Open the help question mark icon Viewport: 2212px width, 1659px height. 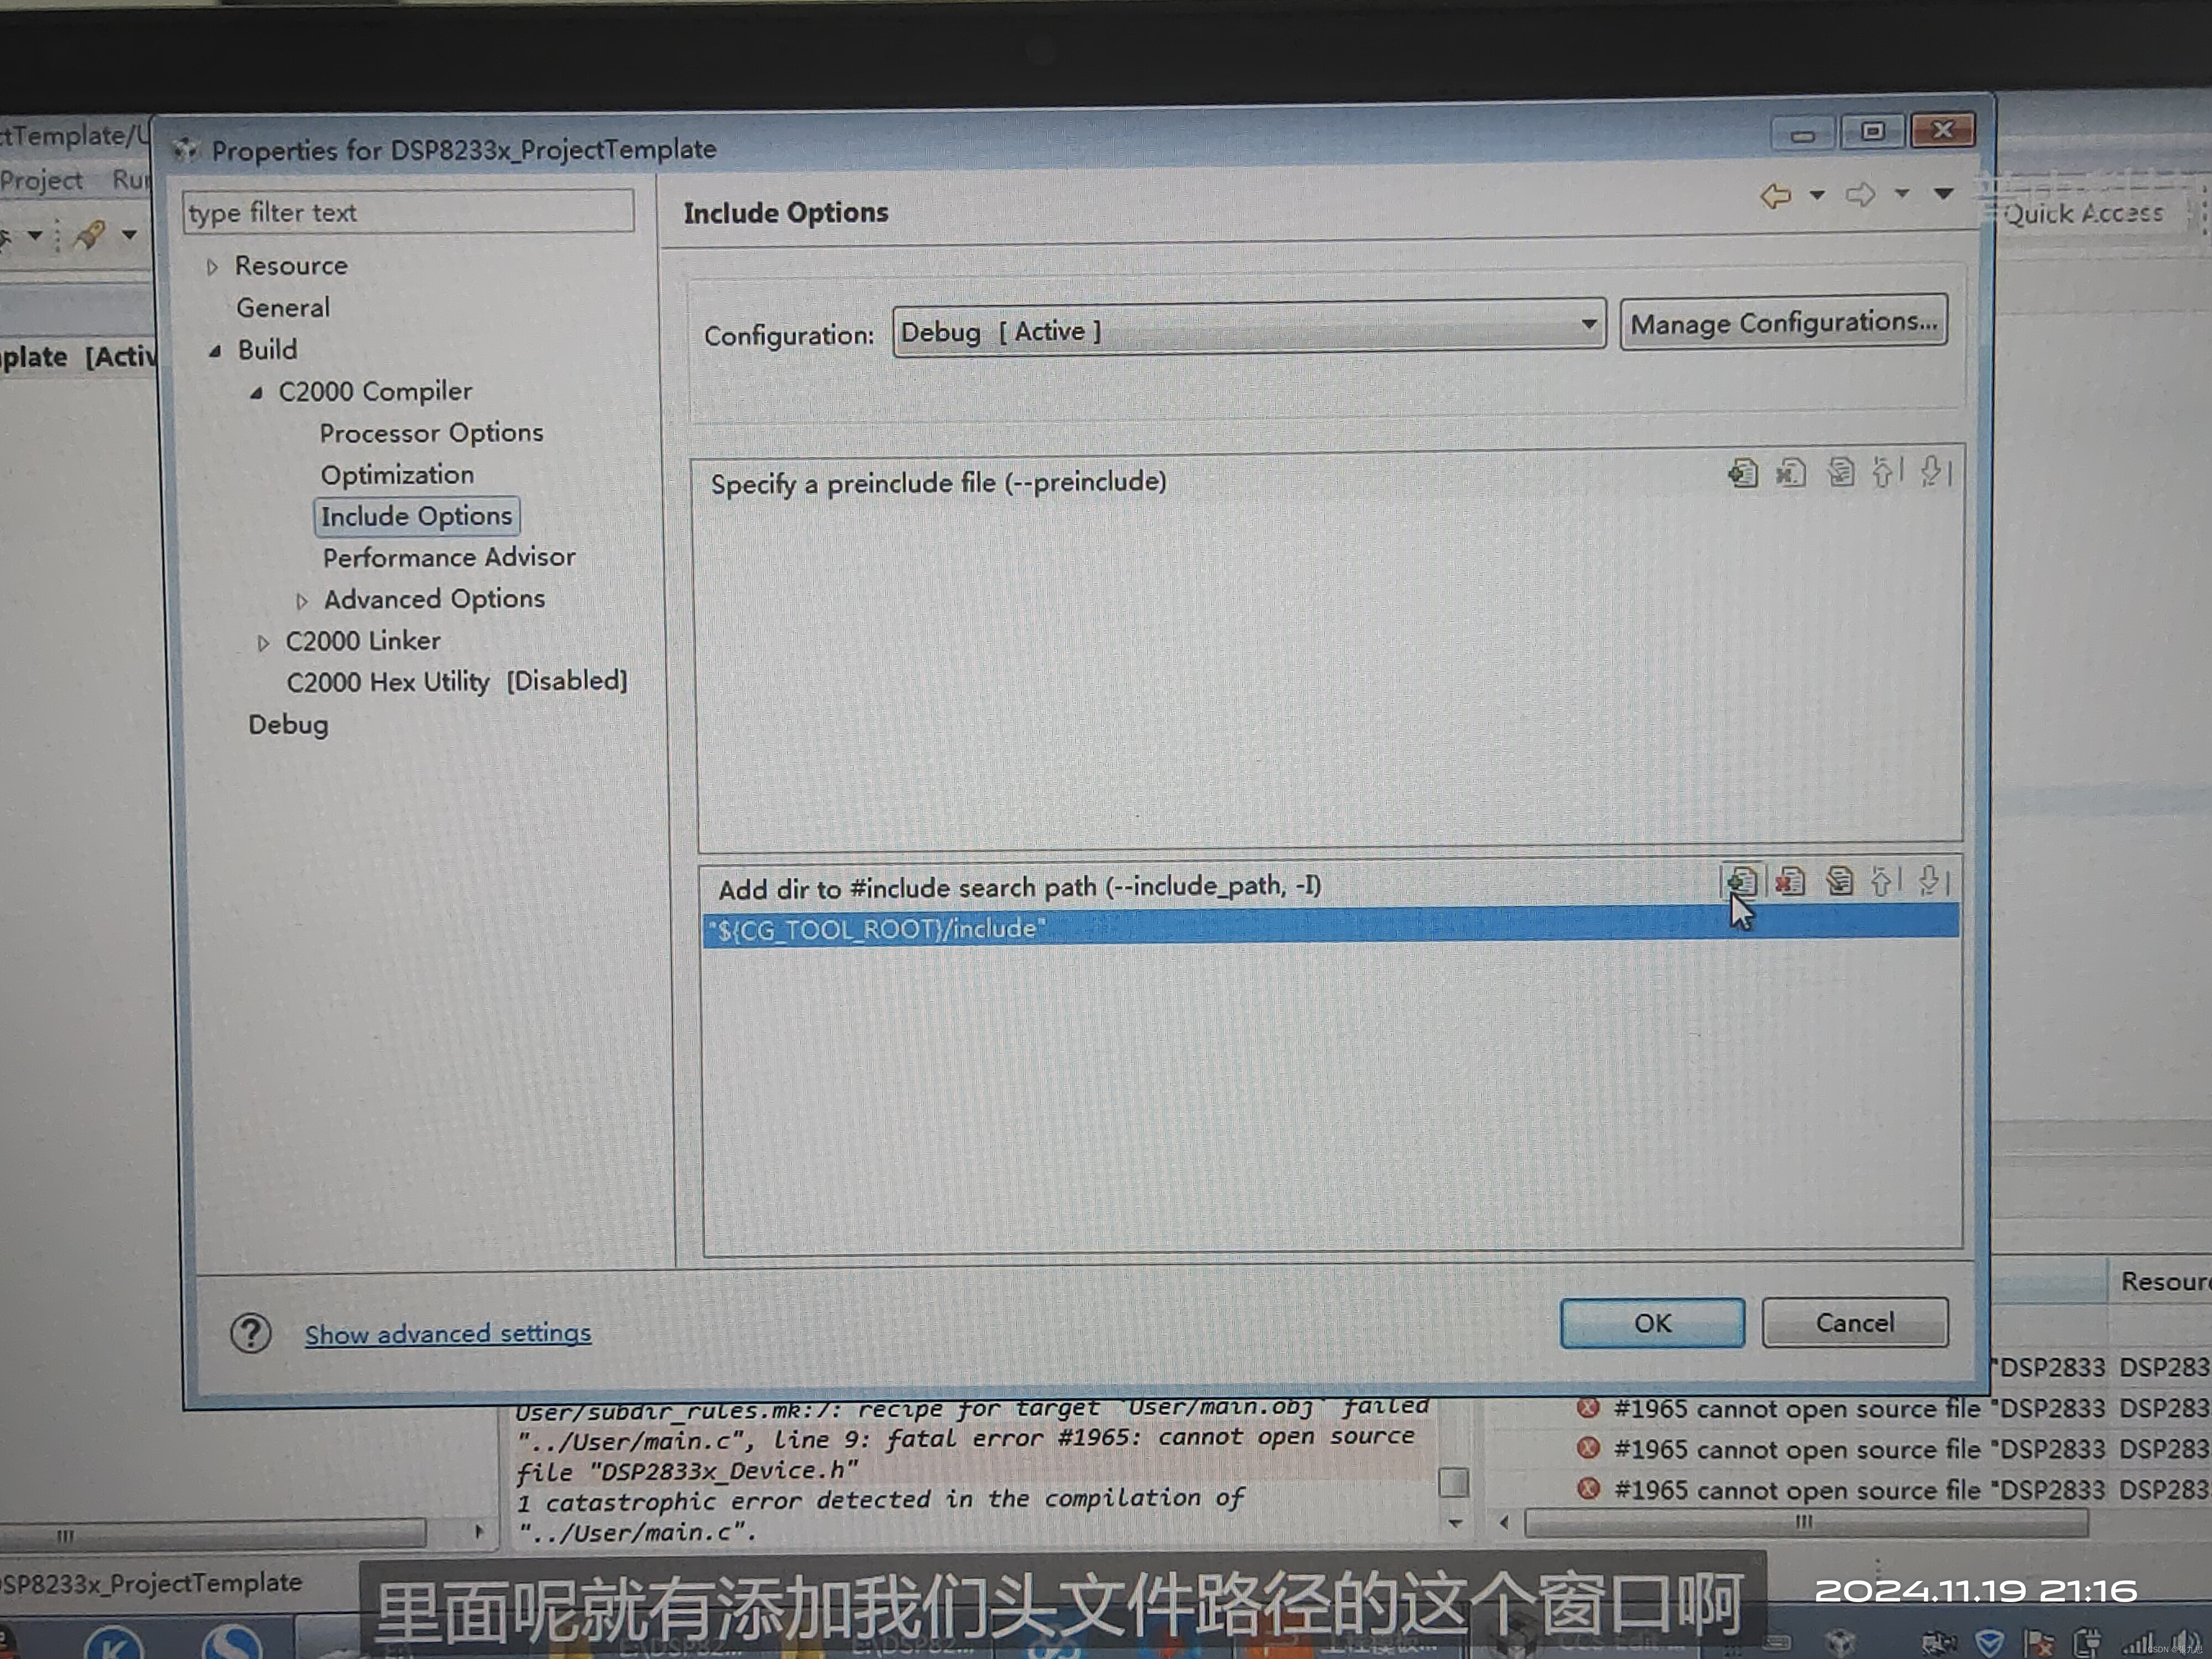[x=250, y=1333]
